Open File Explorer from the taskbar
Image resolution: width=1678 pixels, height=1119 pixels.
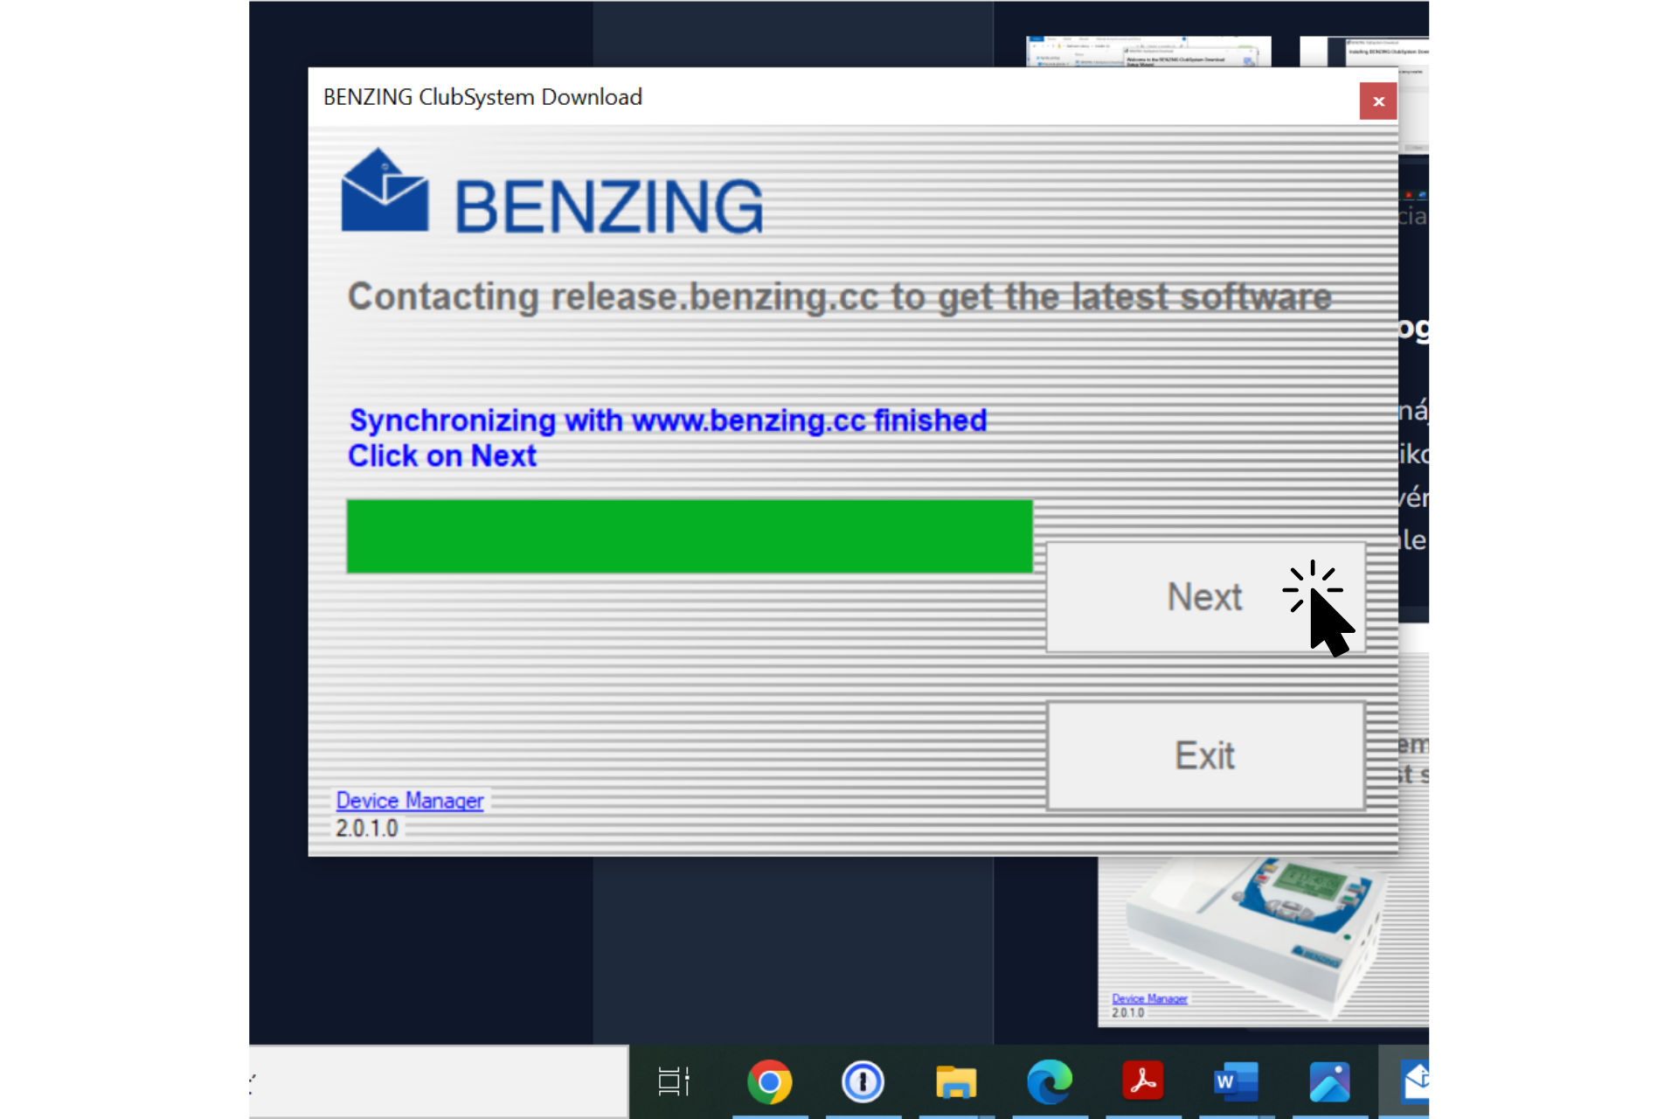coord(956,1082)
